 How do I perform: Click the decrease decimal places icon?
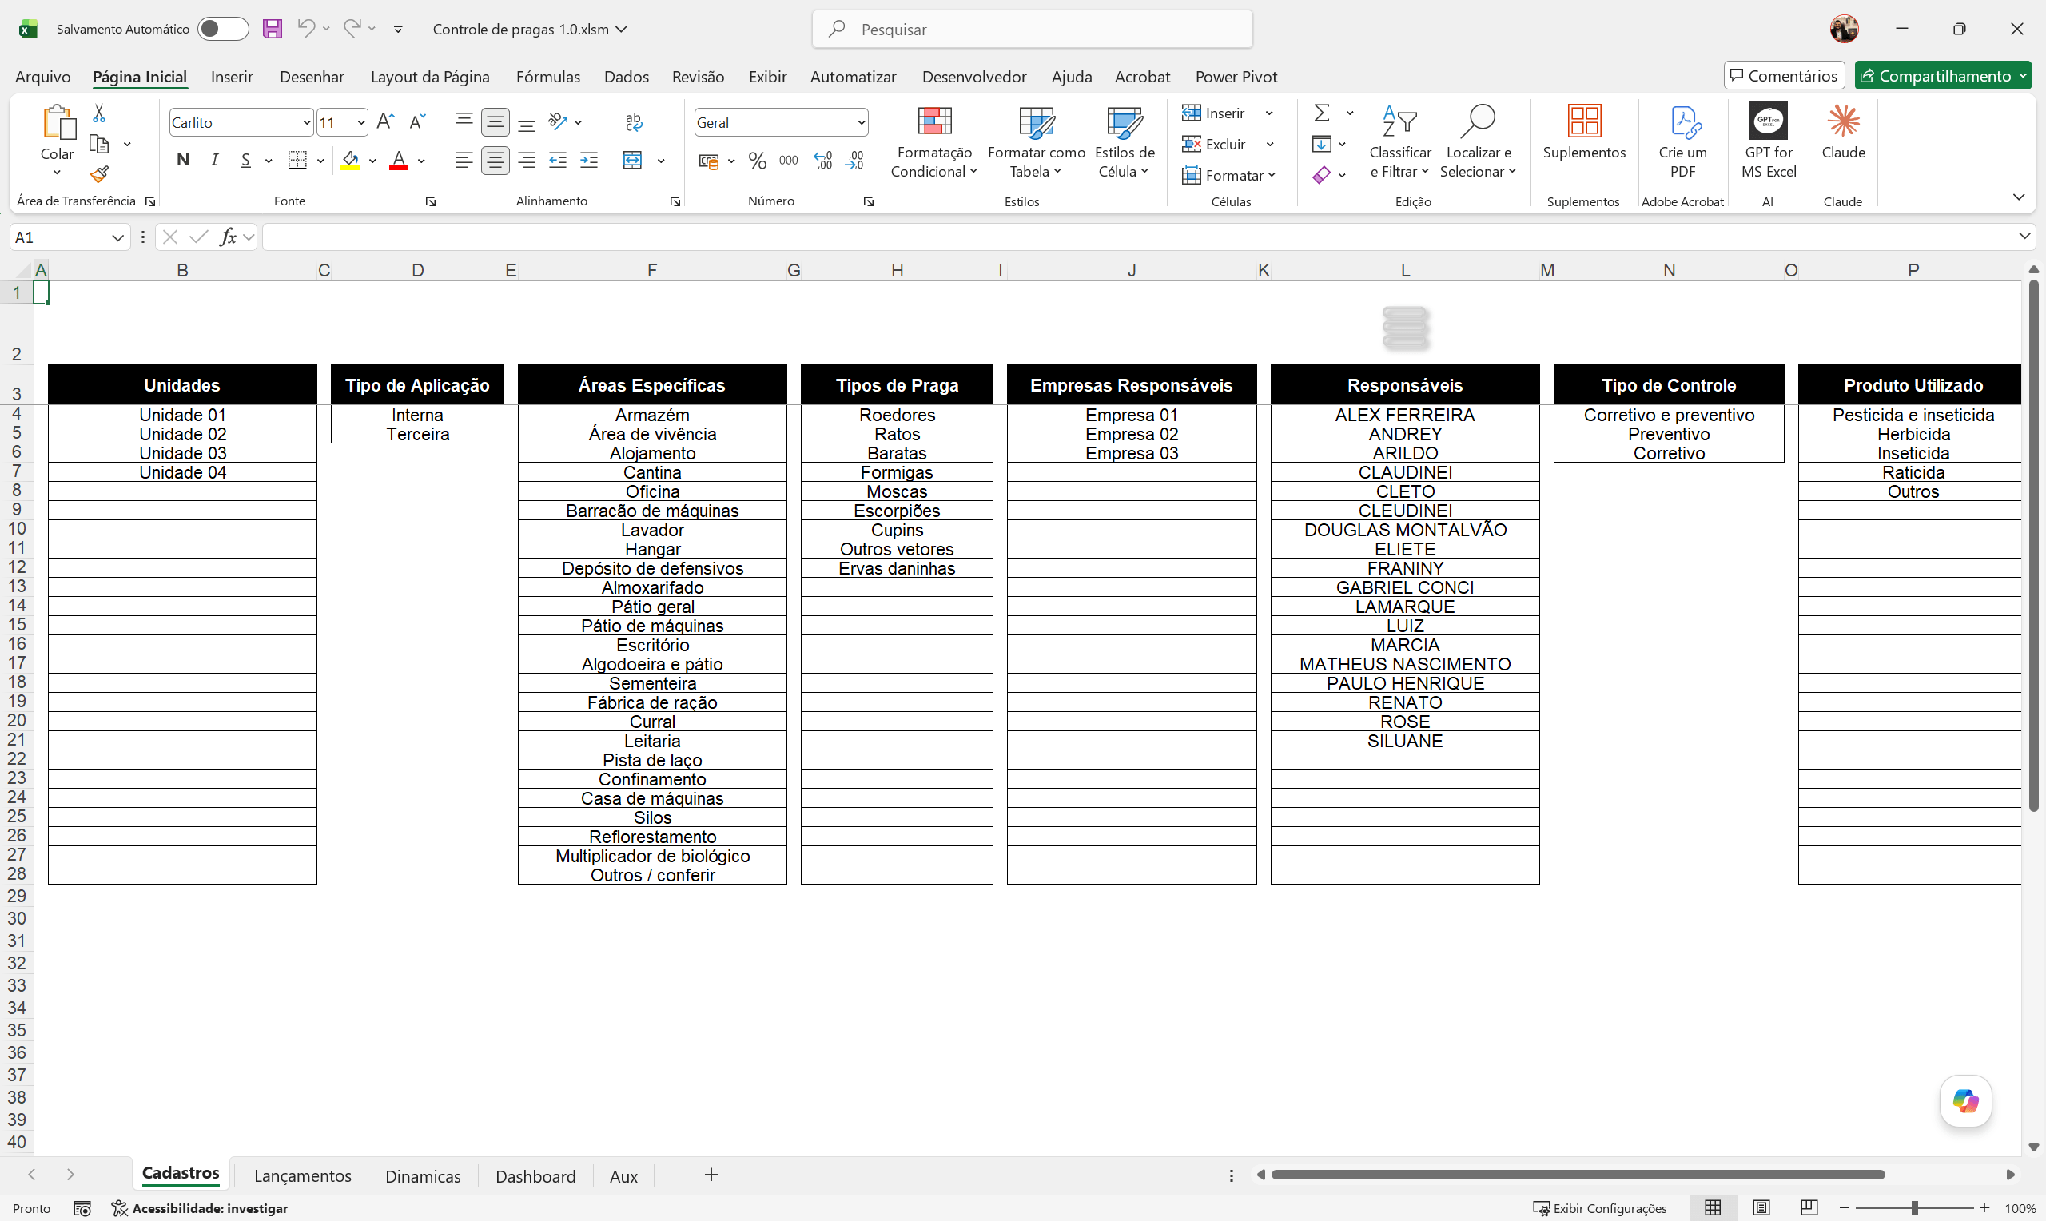854,161
